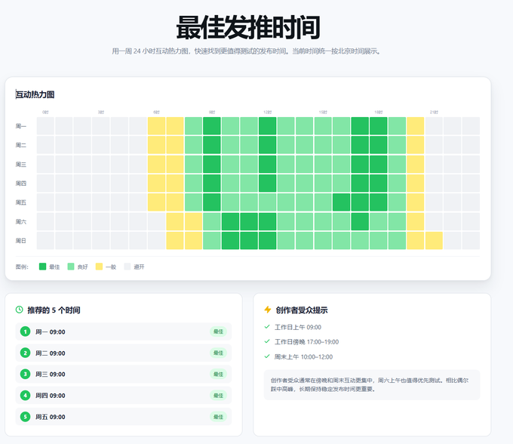
Task: Click the 创作者受众提示 heading text
Action: click(302, 310)
